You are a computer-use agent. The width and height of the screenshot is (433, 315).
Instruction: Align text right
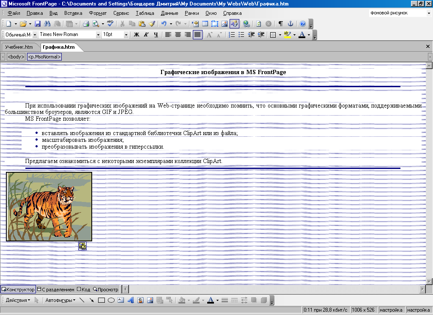[188, 35]
